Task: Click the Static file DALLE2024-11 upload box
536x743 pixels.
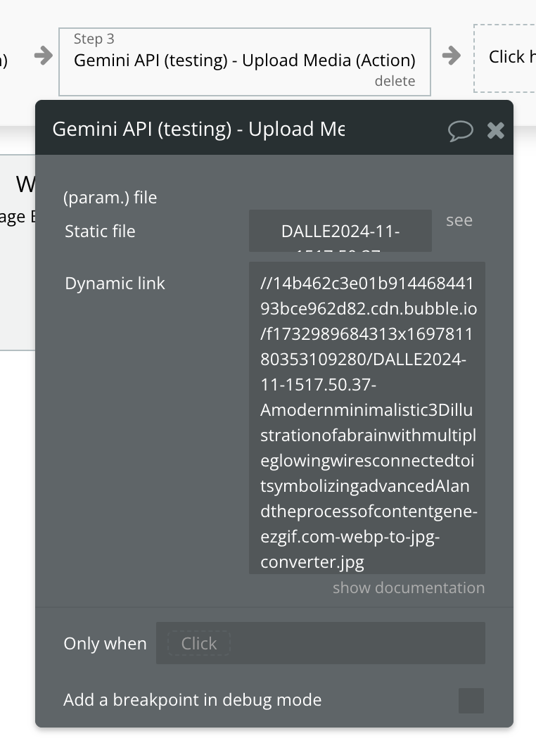Action: [340, 231]
